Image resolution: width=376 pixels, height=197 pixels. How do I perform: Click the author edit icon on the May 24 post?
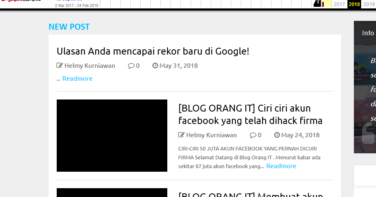pos(181,135)
